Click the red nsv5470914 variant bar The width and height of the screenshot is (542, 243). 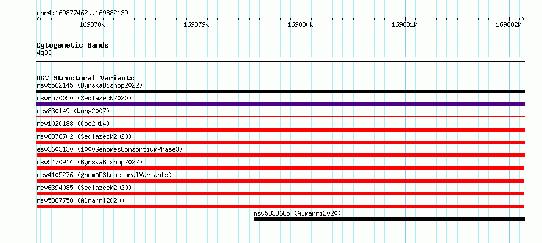point(280,168)
